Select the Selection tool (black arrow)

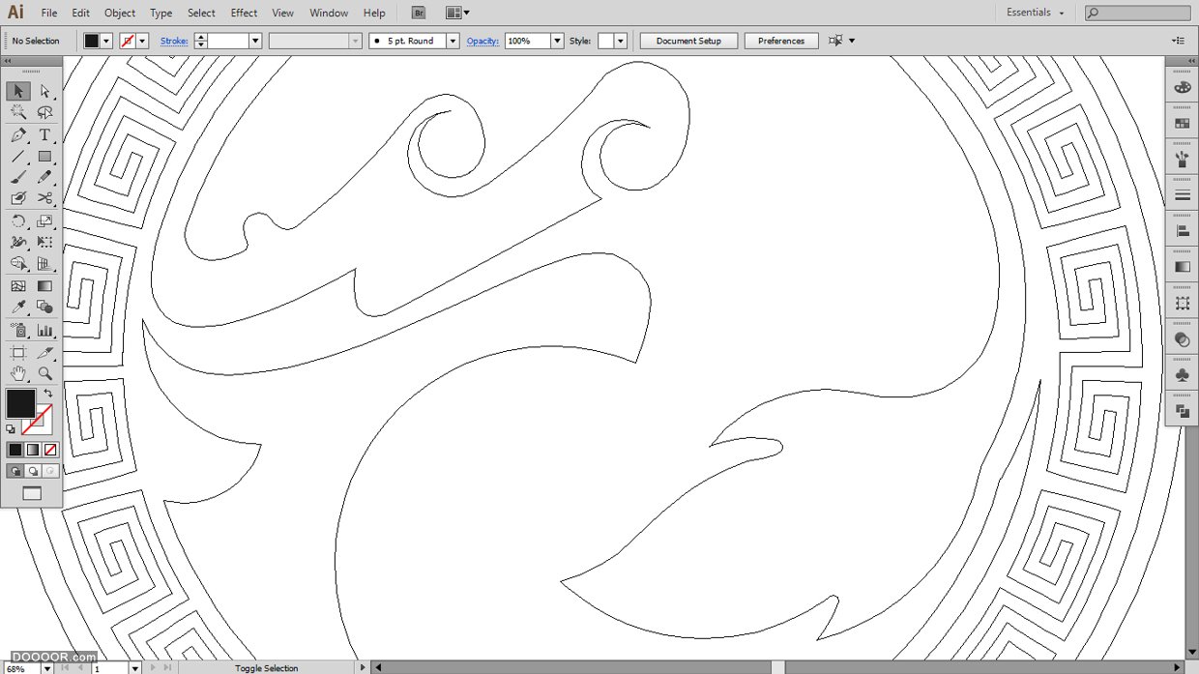[18, 91]
